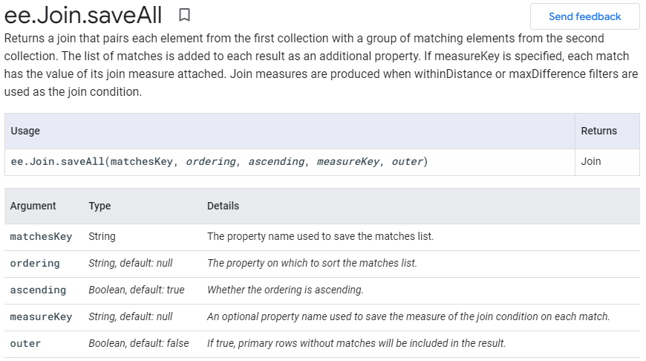This screenshot has height=361, width=646.
Task: Click the matchesKey argument name
Action: [x=41, y=236]
